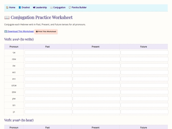This screenshot has width=172, height=129.
Task: Click the Future header of write table
Action: 144,47
